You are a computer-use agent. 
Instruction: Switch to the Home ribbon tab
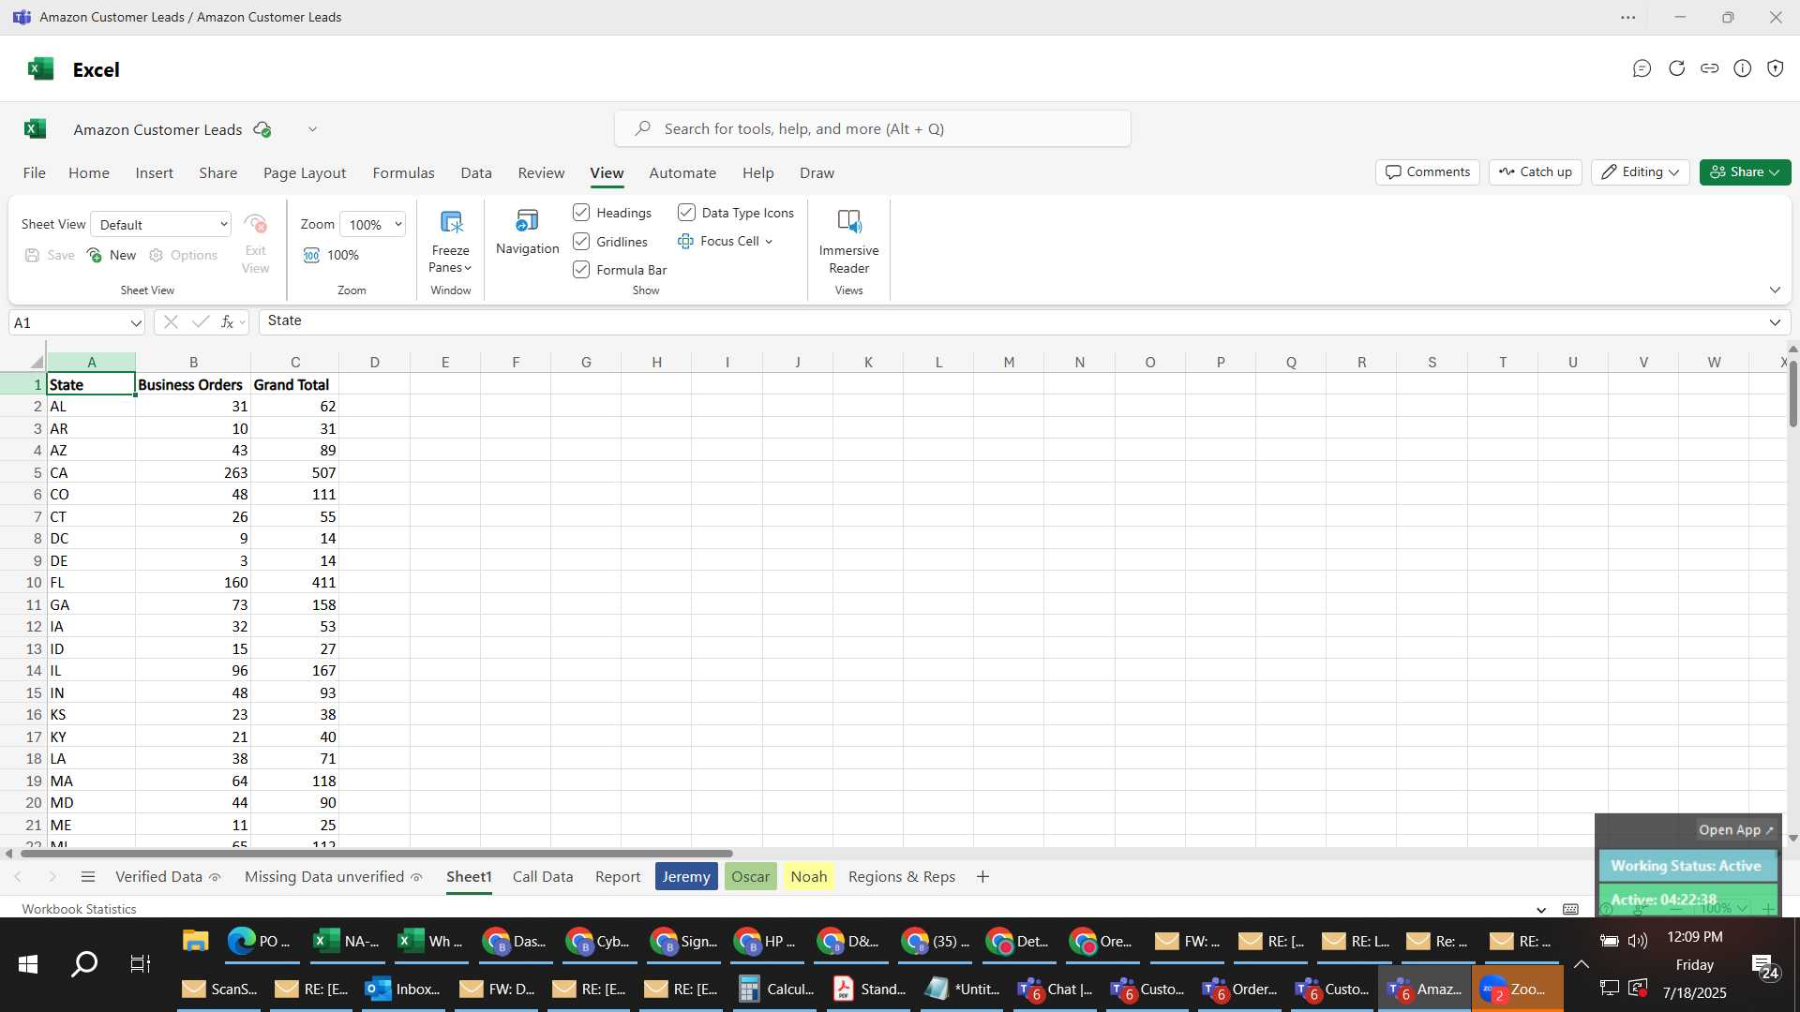coord(89,173)
